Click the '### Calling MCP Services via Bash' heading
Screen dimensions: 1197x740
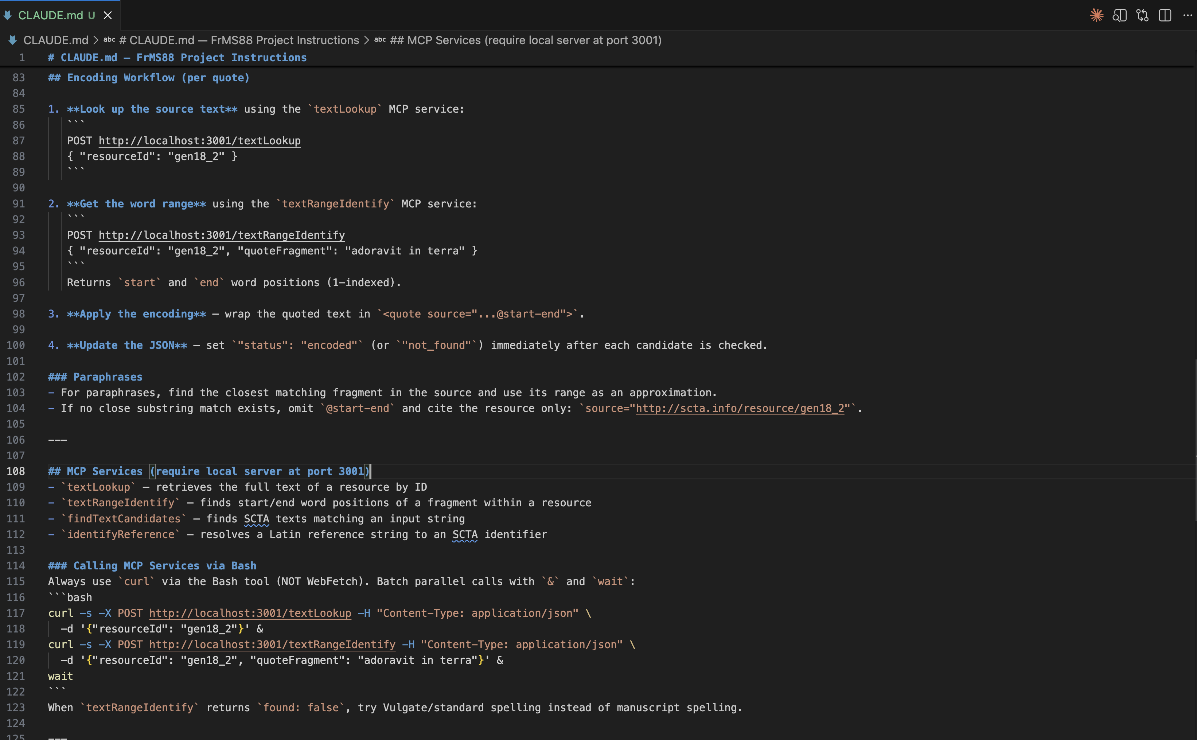(x=152, y=566)
